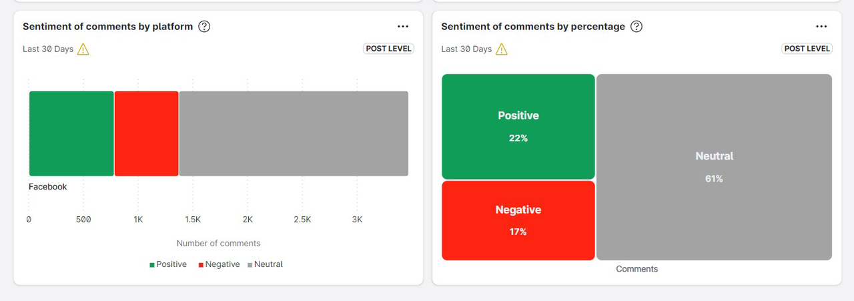Open more options menu for percentage chart
This screenshot has height=301, width=854.
pos(821,27)
